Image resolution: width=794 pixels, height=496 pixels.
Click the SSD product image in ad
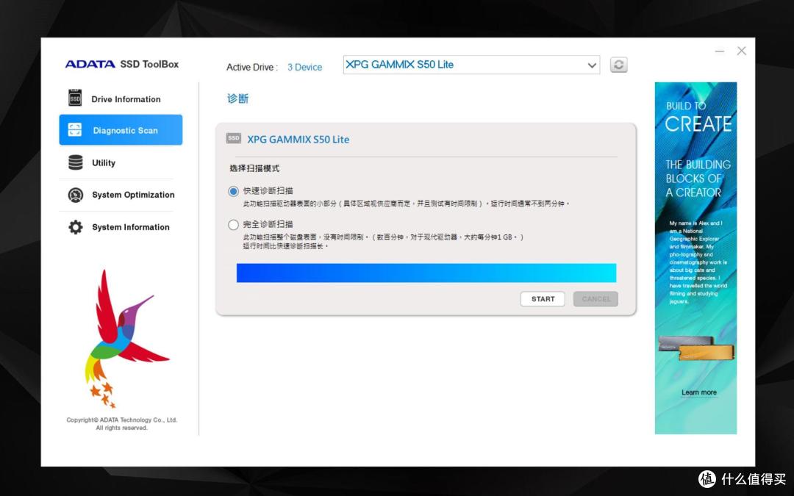click(695, 348)
